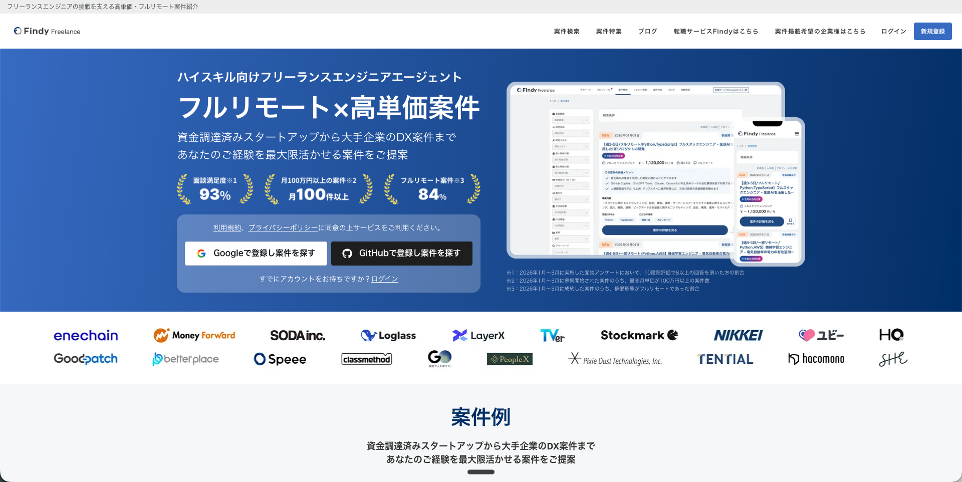This screenshot has height=482, width=962.
Task: Click the Pixie Dust Technologies logo
Action: point(615,359)
